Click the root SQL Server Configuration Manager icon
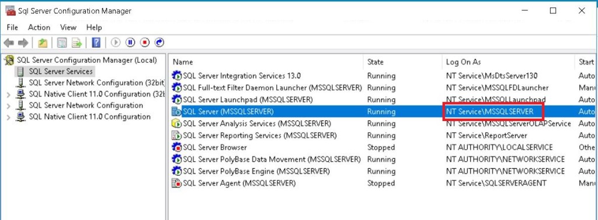 (9, 61)
